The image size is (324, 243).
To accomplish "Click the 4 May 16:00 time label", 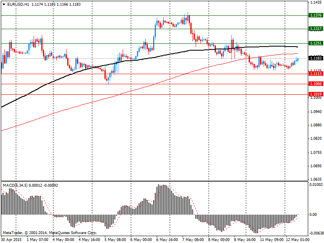I will pos(90,240).
